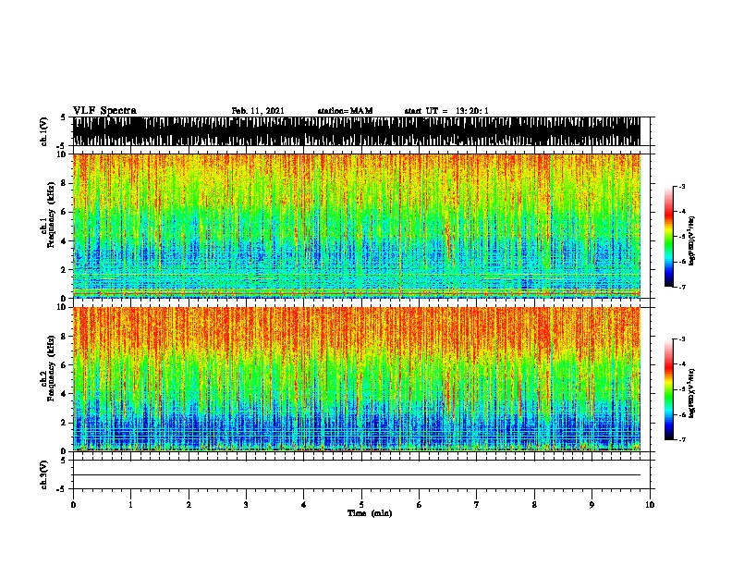The height and width of the screenshot is (566, 732).
Task: Click the ch.2 color scale bar
Action: [668, 389]
